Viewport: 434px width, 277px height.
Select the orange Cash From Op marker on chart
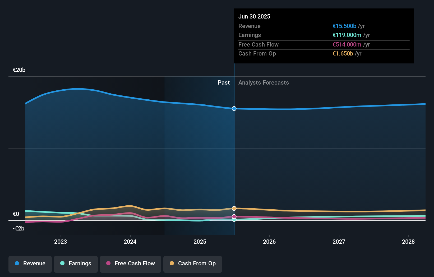tap(234, 208)
